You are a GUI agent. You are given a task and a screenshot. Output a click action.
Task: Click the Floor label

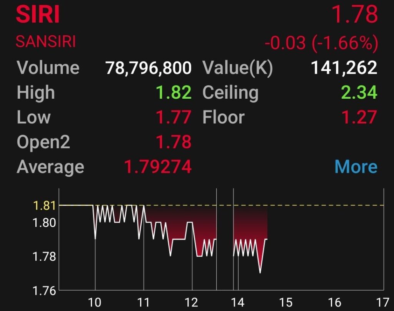[224, 117]
